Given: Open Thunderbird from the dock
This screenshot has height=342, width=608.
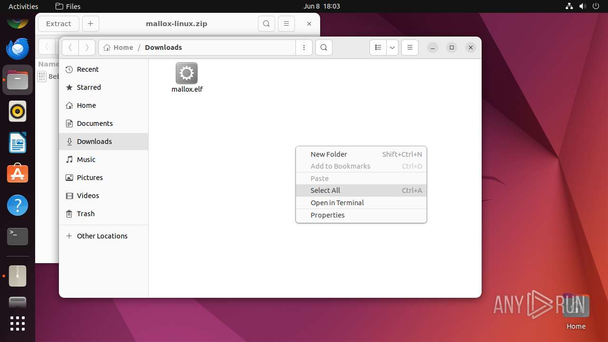Looking at the screenshot, I should pos(18,48).
